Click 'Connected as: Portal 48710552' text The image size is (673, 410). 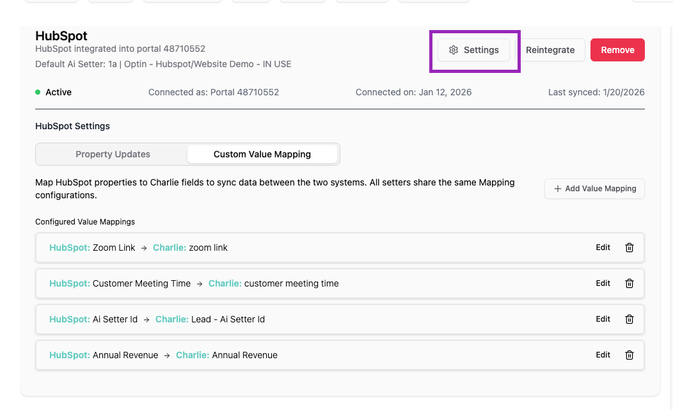(214, 92)
